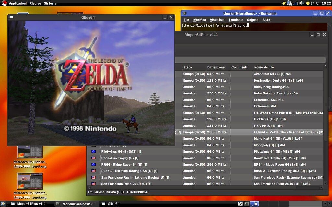Screen dimensions: 332x207
Task: Click the terminal command prompt line
Action: tap(215, 25)
